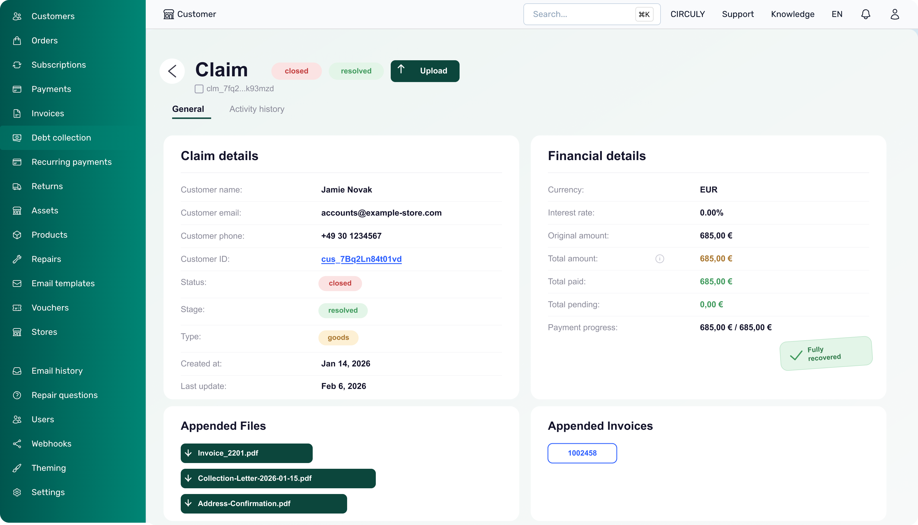Click the last update Feb 6, 2026
This screenshot has width=918, height=525.
(x=343, y=386)
